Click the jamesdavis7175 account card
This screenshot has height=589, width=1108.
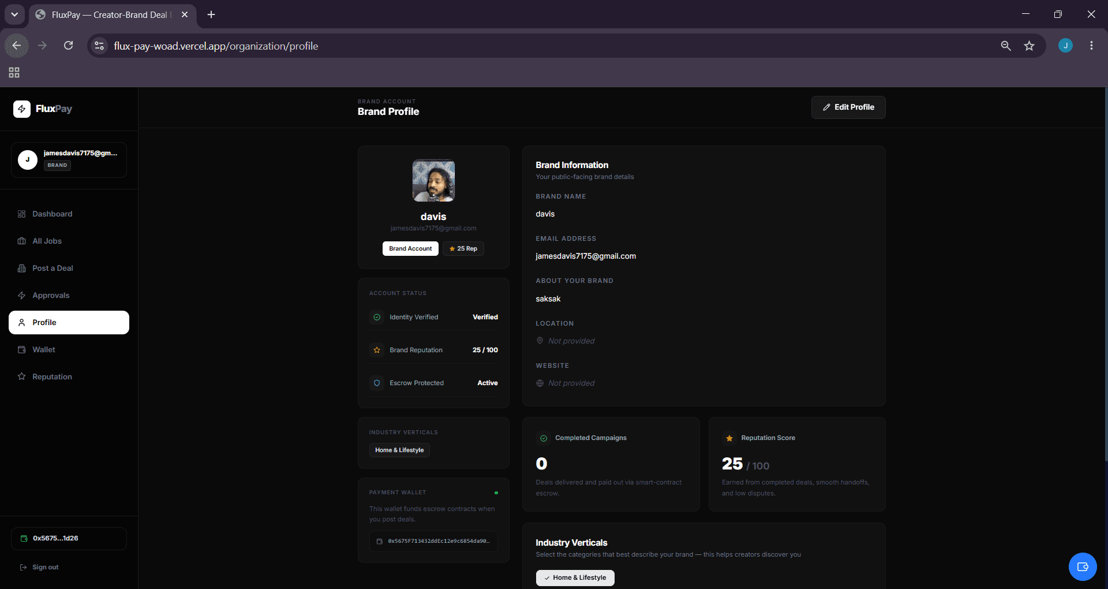point(69,159)
